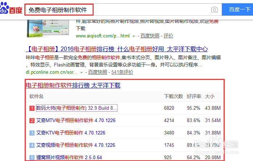Open 数码大师(电子相册制作) 32.9 link
Image resolution: width=253 pixels, height=161 pixels.
pos(77,108)
